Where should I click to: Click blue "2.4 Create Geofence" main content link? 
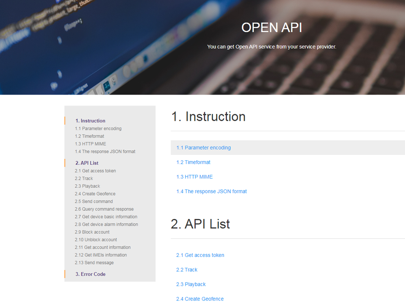pyautogui.click(x=200, y=299)
